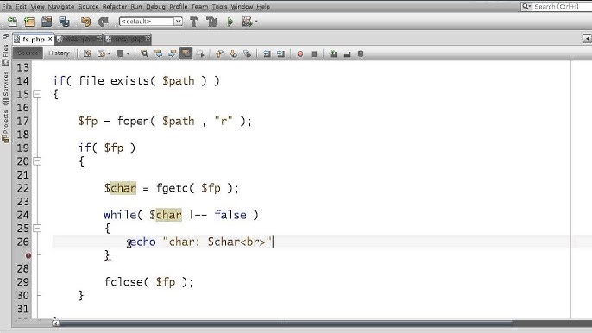Open the Services side panel
This screenshot has height=333, width=592.
(5, 88)
